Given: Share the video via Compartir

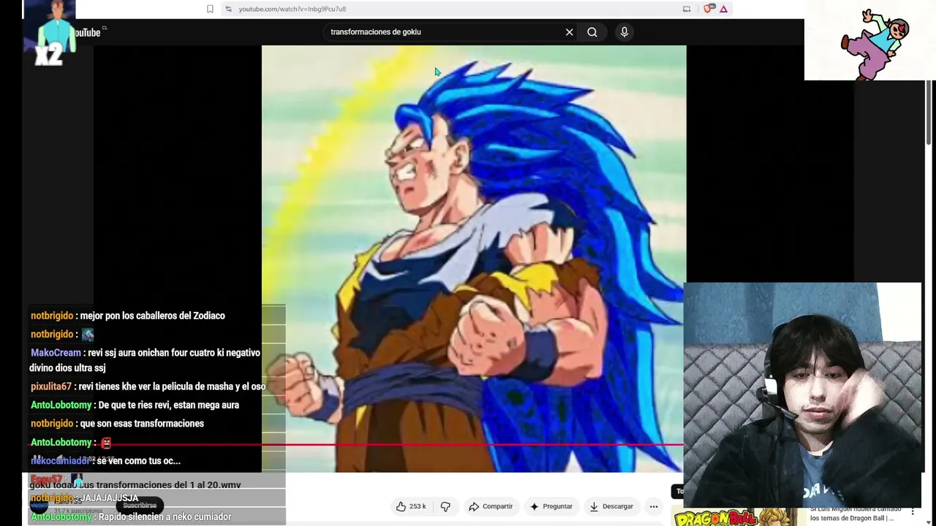Looking at the screenshot, I should pyautogui.click(x=491, y=506).
